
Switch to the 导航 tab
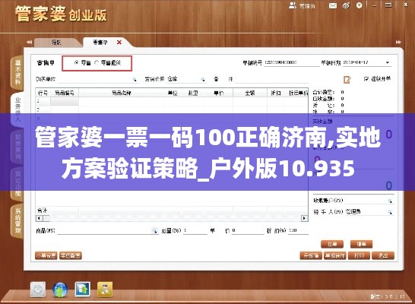pos(56,43)
